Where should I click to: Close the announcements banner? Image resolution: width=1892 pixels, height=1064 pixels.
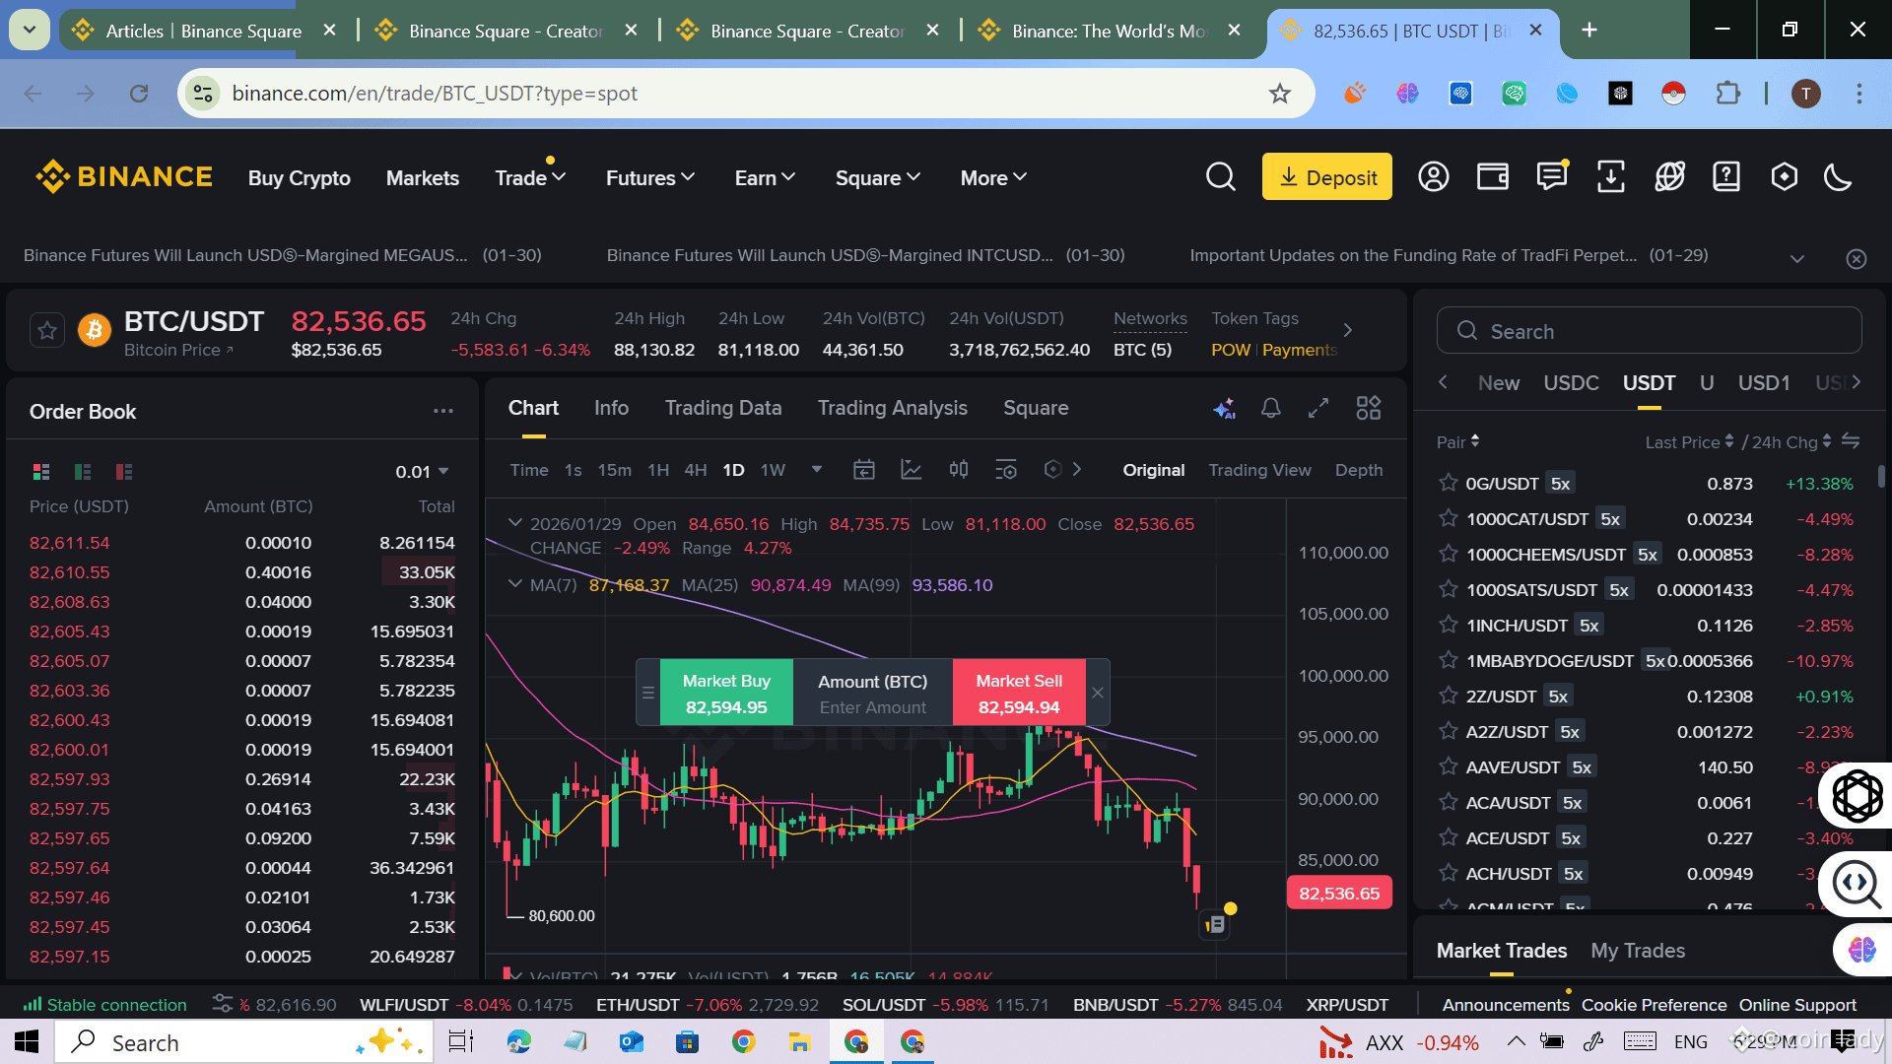point(1856,258)
